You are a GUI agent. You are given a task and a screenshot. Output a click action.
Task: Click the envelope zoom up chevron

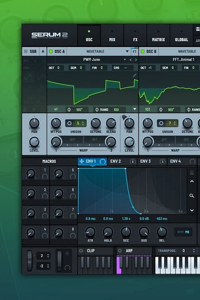pos(192,181)
